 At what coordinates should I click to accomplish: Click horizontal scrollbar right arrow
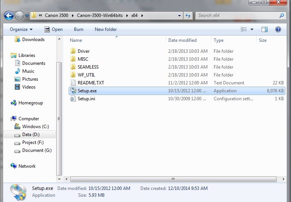pos(283,179)
